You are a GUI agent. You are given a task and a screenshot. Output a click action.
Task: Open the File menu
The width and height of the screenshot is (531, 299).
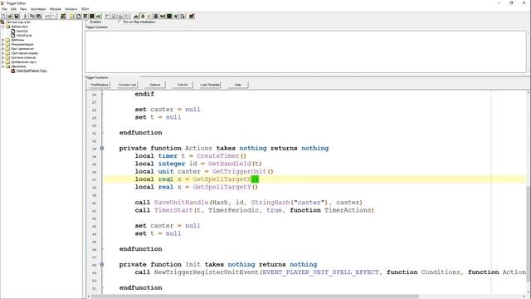(x=4, y=9)
